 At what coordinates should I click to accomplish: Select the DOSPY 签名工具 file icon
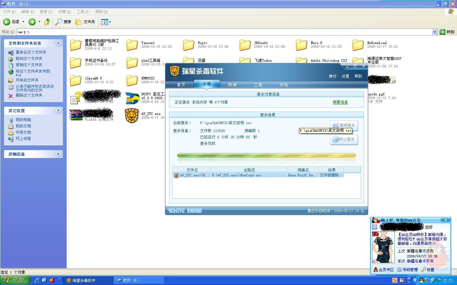tap(132, 98)
